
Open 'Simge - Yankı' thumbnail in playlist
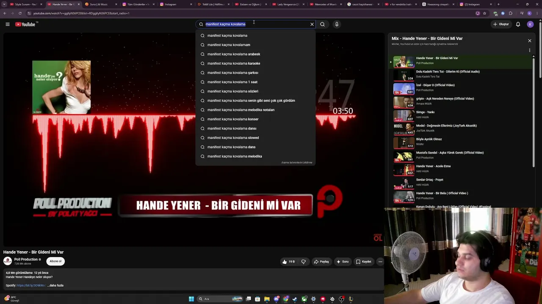tap(404, 115)
